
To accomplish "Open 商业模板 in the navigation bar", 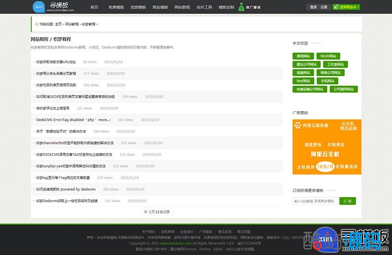I will [x=160, y=7].
